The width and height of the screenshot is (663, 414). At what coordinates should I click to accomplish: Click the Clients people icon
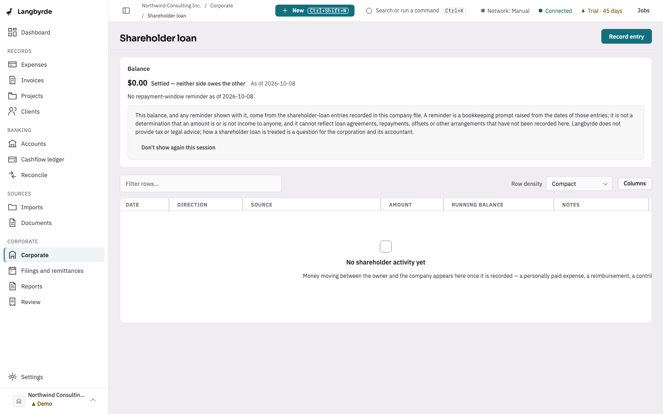click(x=12, y=111)
